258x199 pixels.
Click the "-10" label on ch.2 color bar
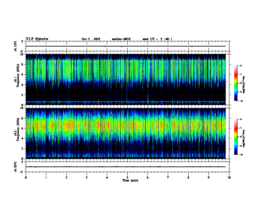pyautogui.click(x=241, y=155)
